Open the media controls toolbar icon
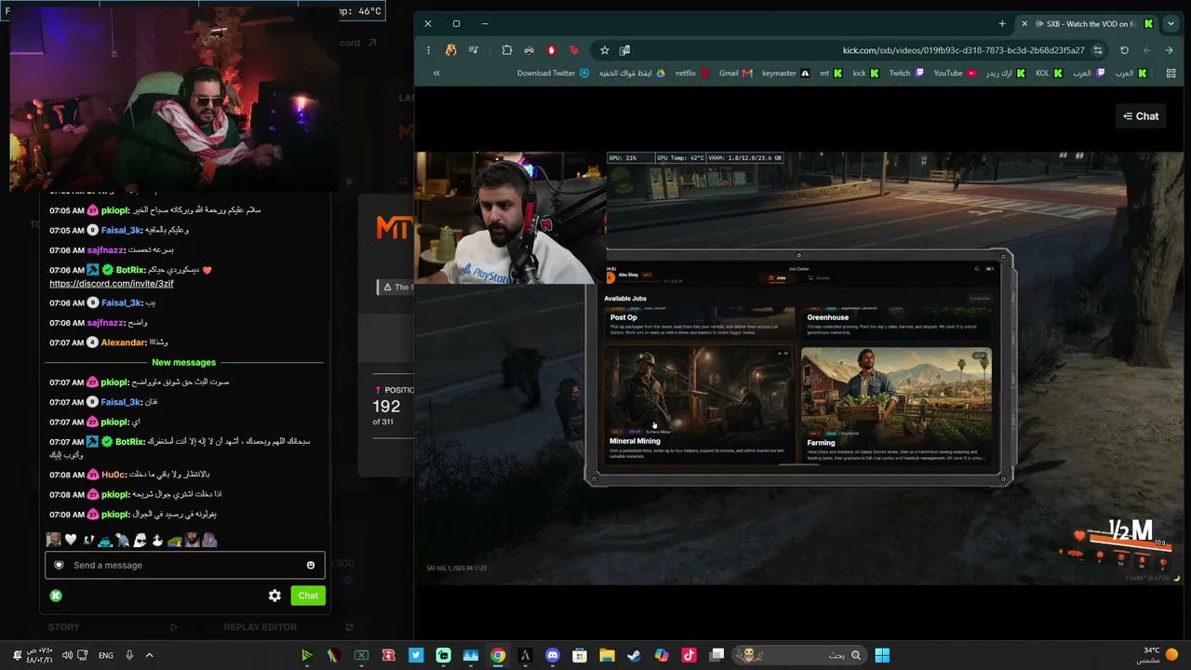The width and height of the screenshot is (1191, 670). coord(474,50)
